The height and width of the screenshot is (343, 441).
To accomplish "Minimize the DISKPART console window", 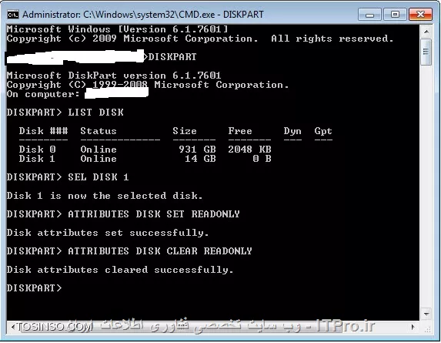I will [369, 15].
